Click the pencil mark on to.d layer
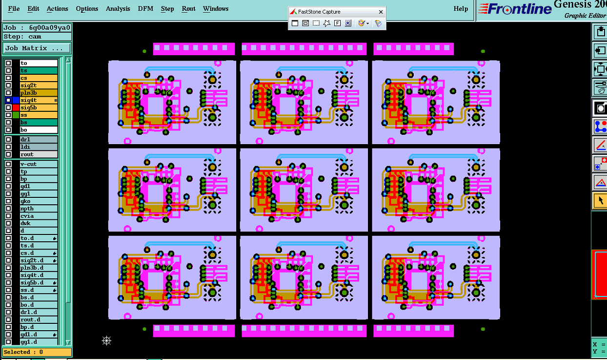The image size is (607, 360). point(55,238)
